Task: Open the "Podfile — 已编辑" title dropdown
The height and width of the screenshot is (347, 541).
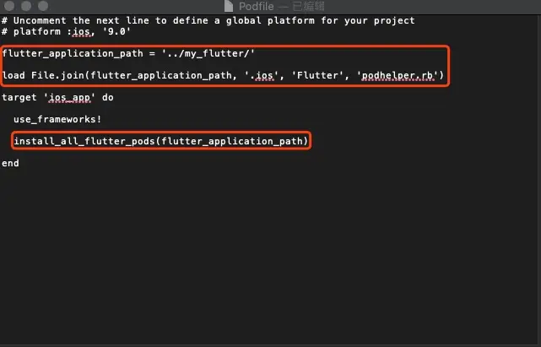Action: 282,6
